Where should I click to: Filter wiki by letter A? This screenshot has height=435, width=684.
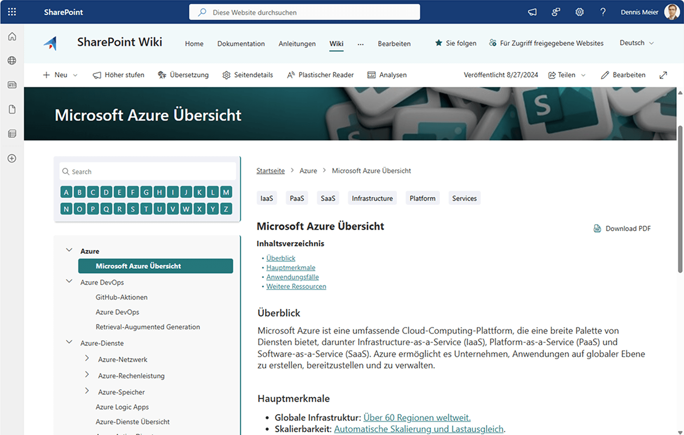(66, 192)
